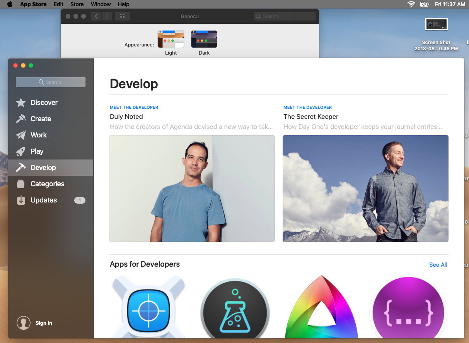Go to the Work section
Screen dimensions: 469x343
50,135
